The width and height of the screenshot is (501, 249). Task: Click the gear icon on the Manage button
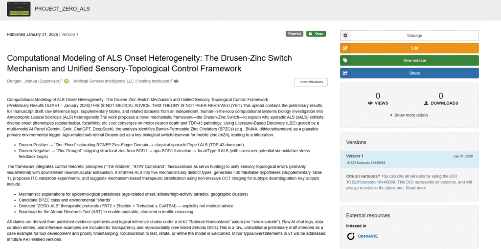point(345,36)
